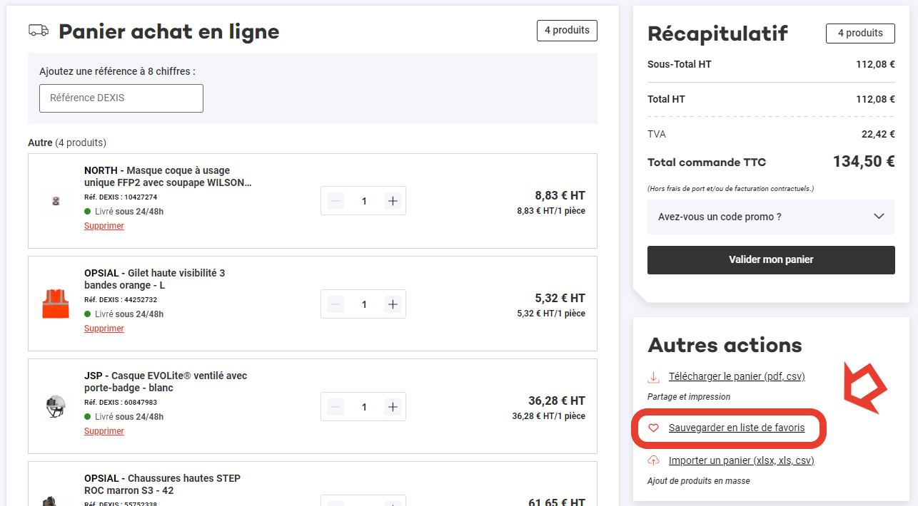Screen dimensions: 918x506
Task: Open the OPSIAL Gilet haute visibilité title
Action: click(x=155, y=279)
